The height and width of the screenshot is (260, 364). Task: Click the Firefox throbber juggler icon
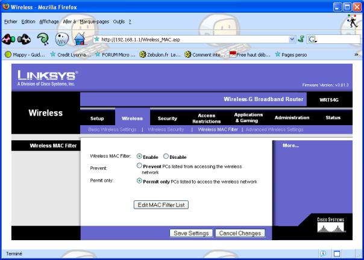click(352, 21)
